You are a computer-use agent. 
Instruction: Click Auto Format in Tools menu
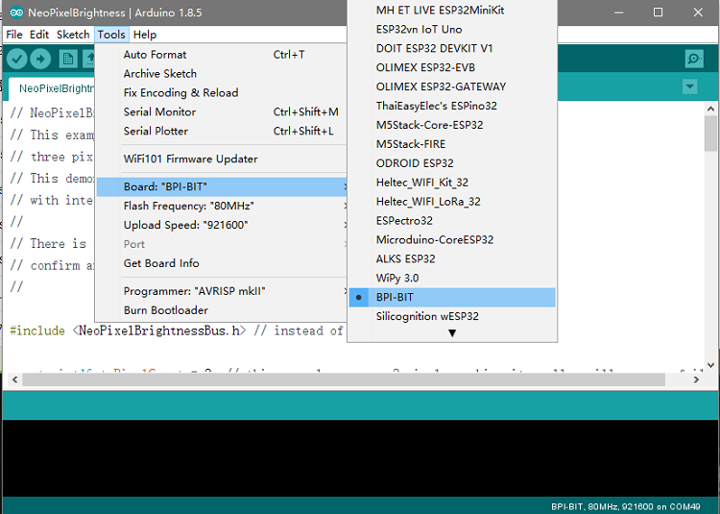(156, 55)
